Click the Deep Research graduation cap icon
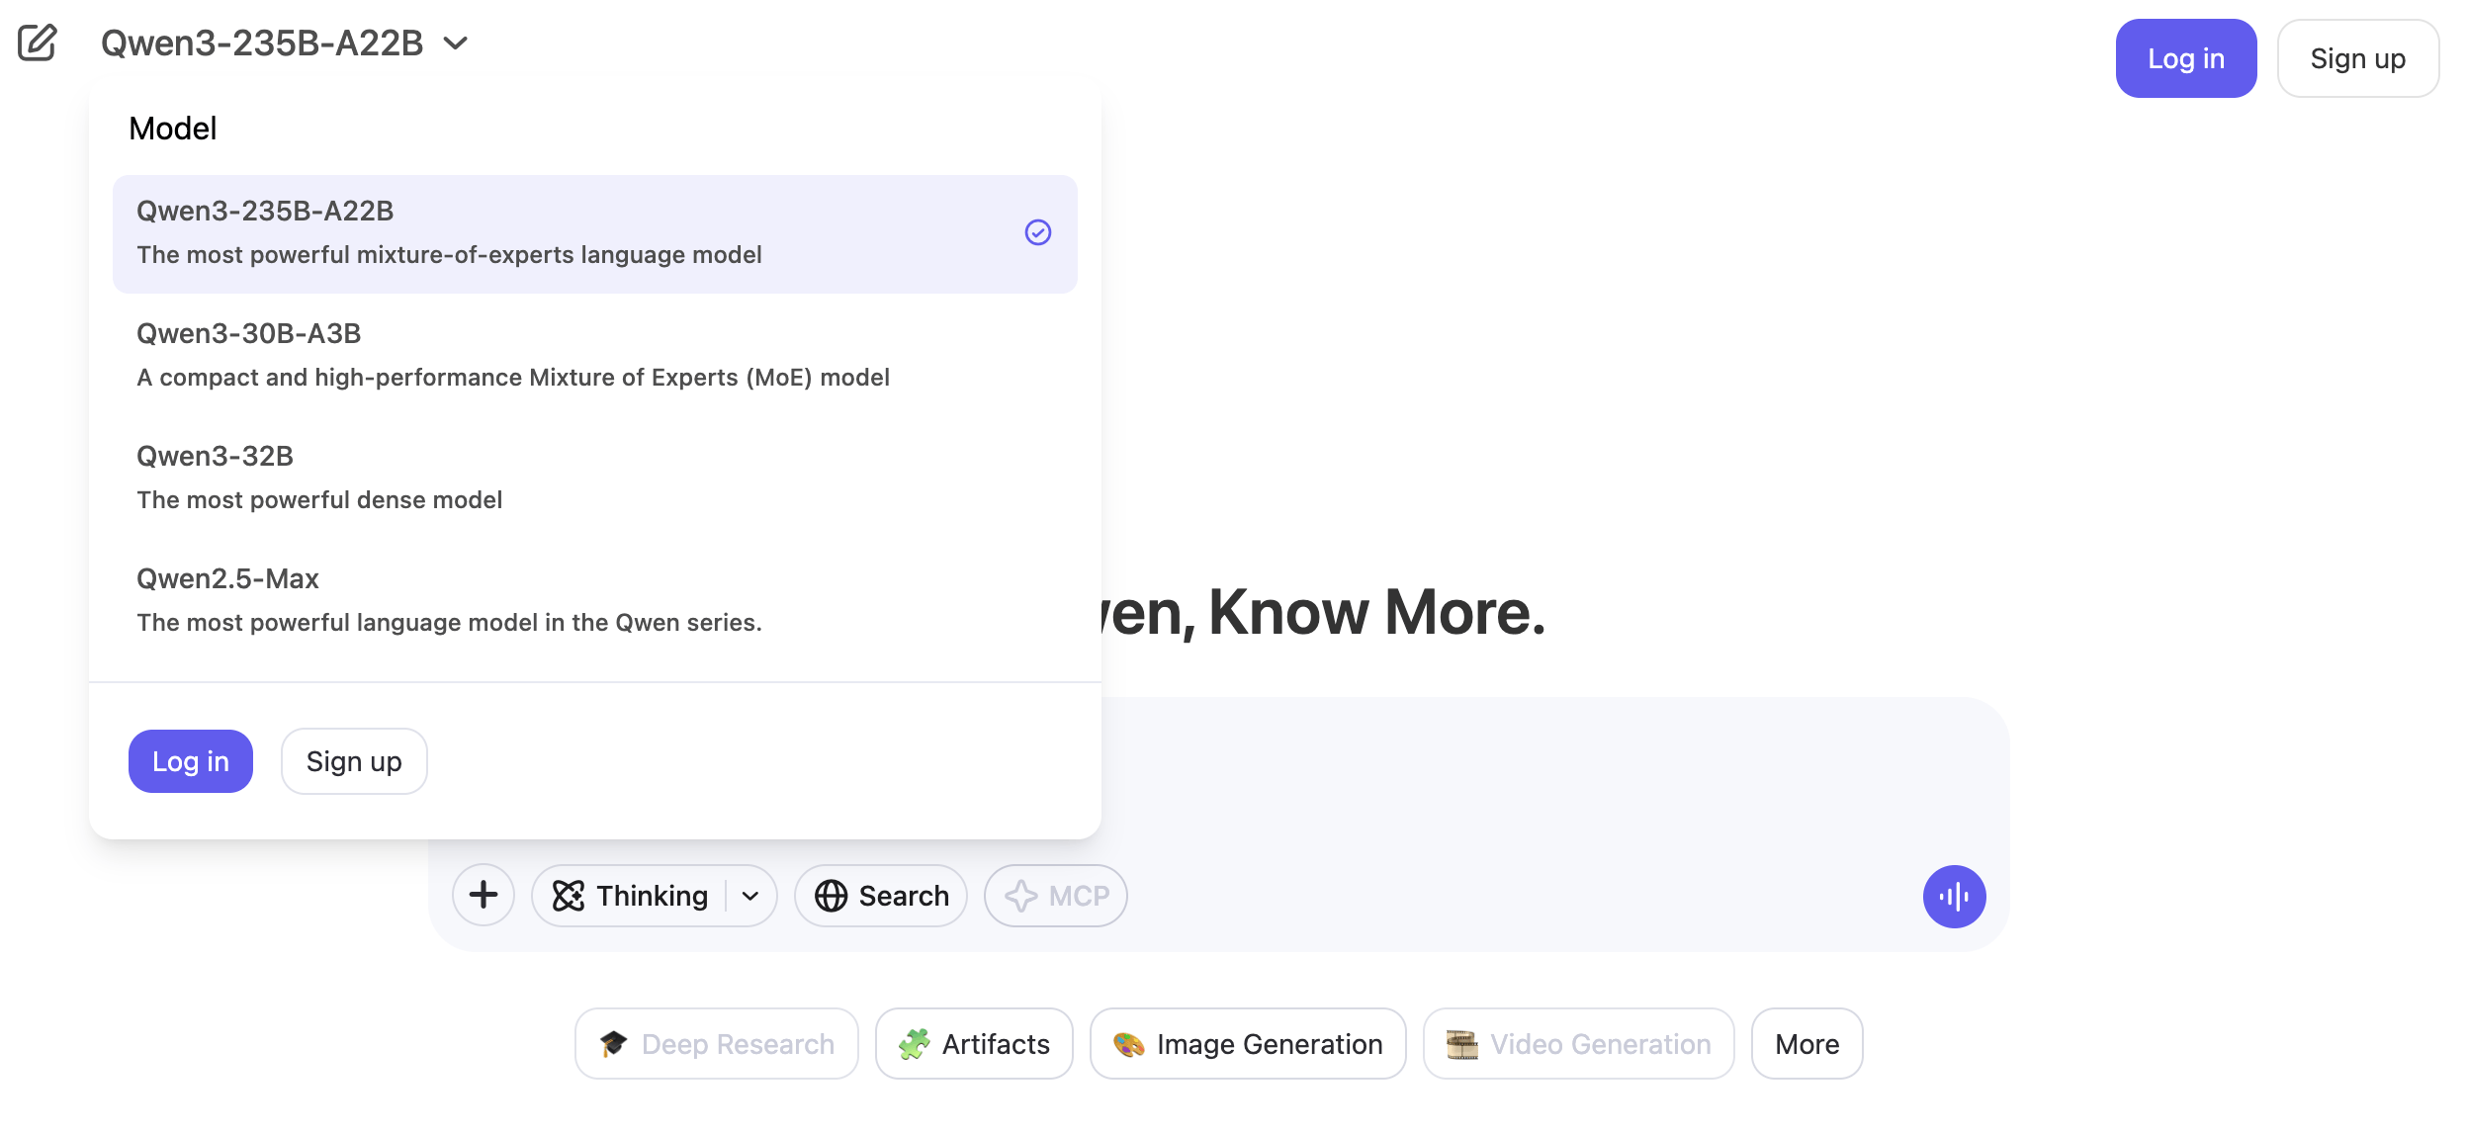 pos(613,1044)
